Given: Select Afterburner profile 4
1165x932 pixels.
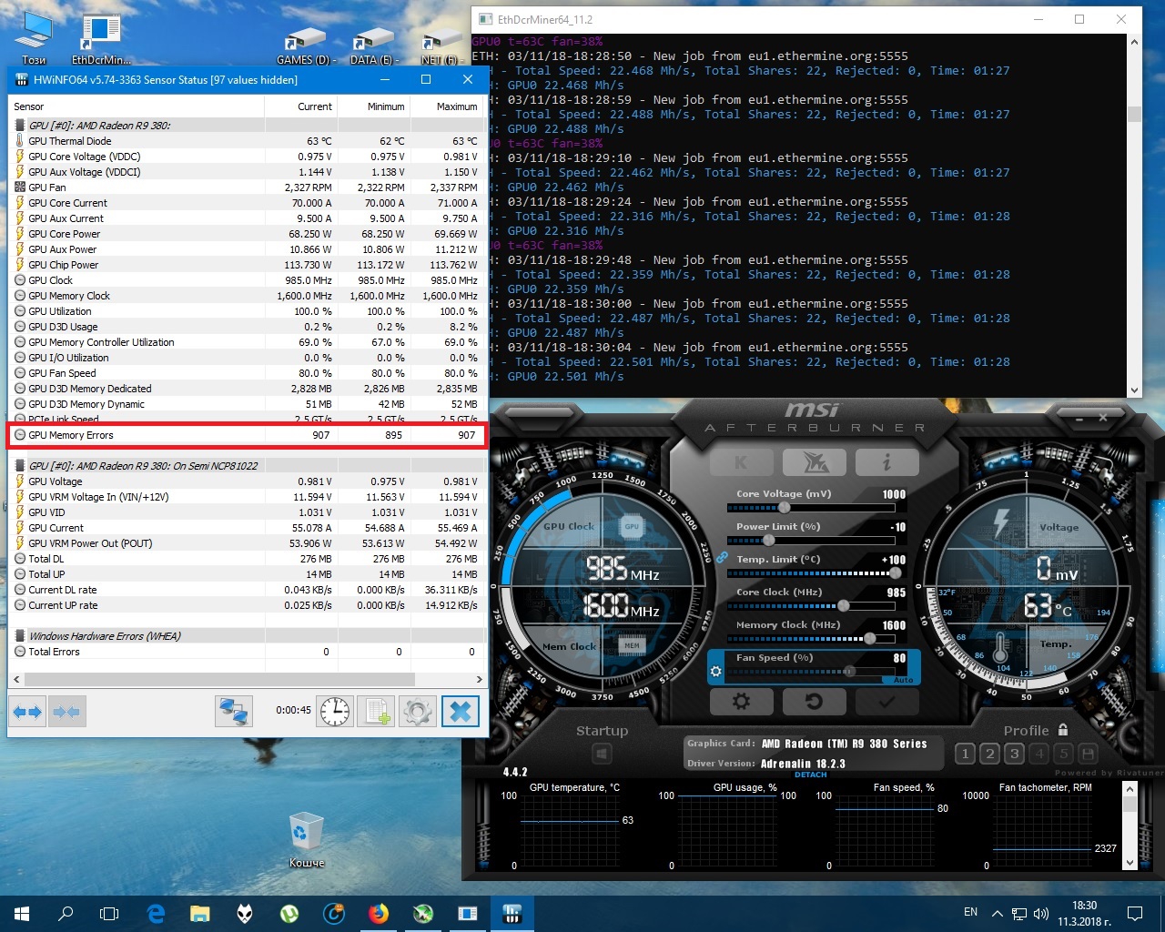Looking at the screenshot, I should pos(1038,754).
